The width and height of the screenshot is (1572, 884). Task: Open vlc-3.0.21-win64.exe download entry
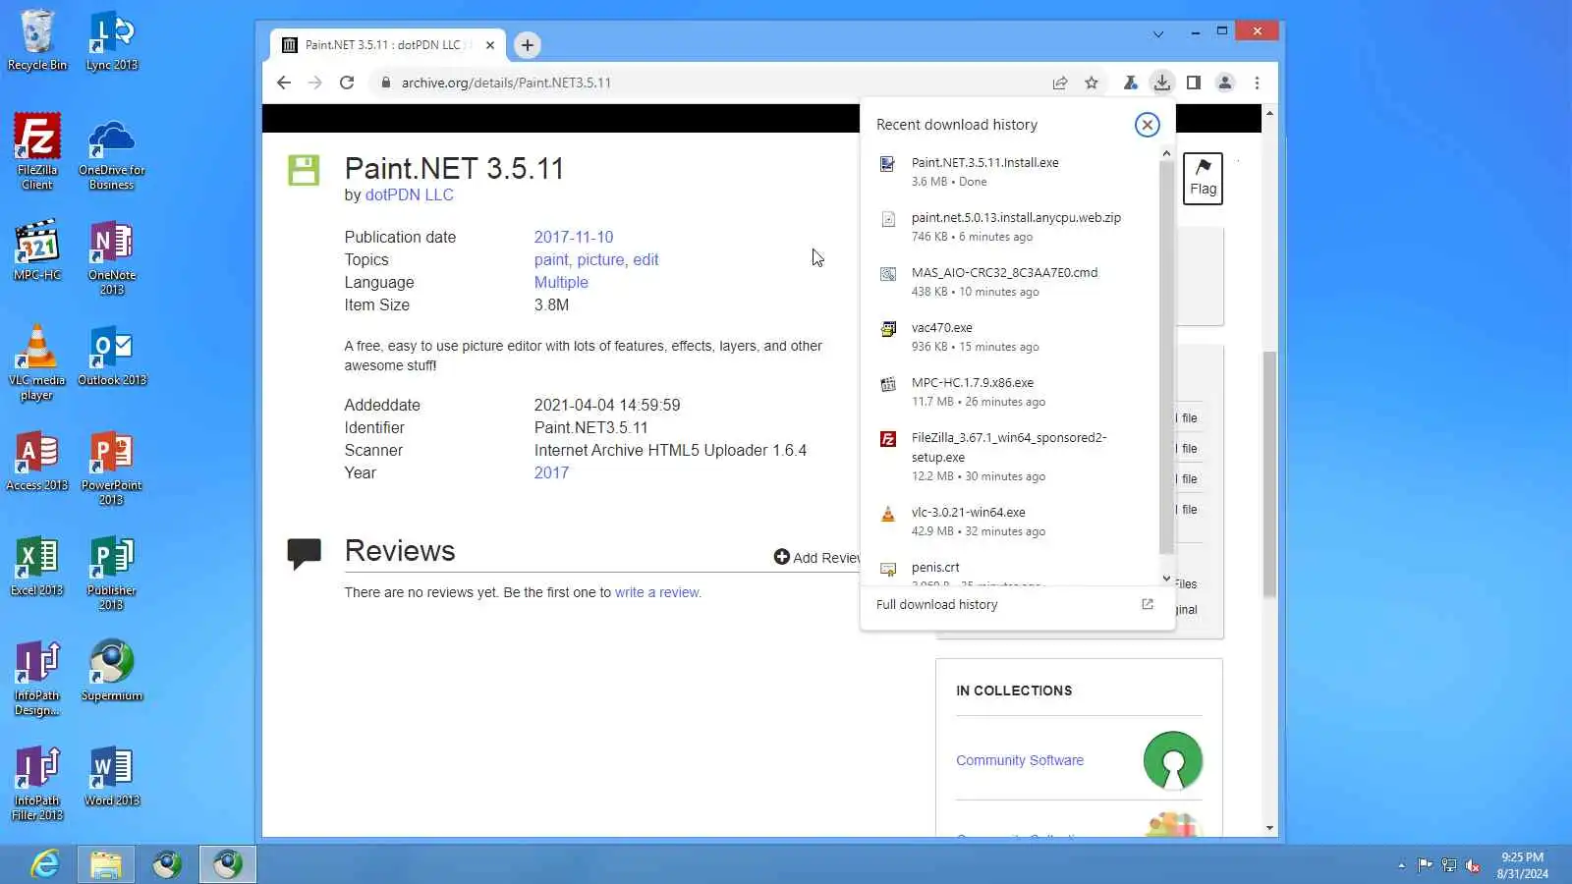(1012, 522)
